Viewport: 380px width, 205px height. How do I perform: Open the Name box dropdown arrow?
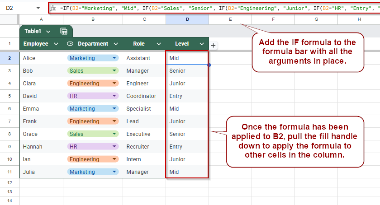point(38,8)
